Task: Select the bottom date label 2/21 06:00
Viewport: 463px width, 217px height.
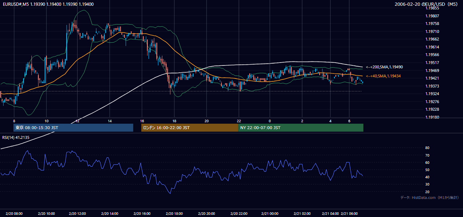Action: [350, 214]
